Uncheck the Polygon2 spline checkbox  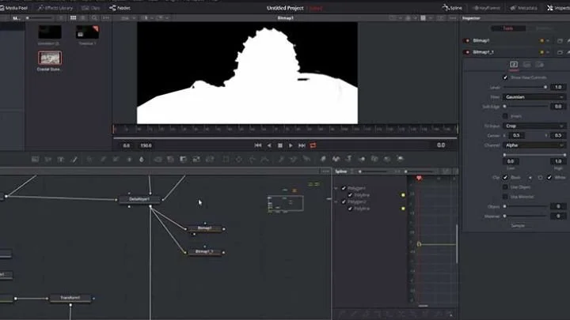point(344,201)
